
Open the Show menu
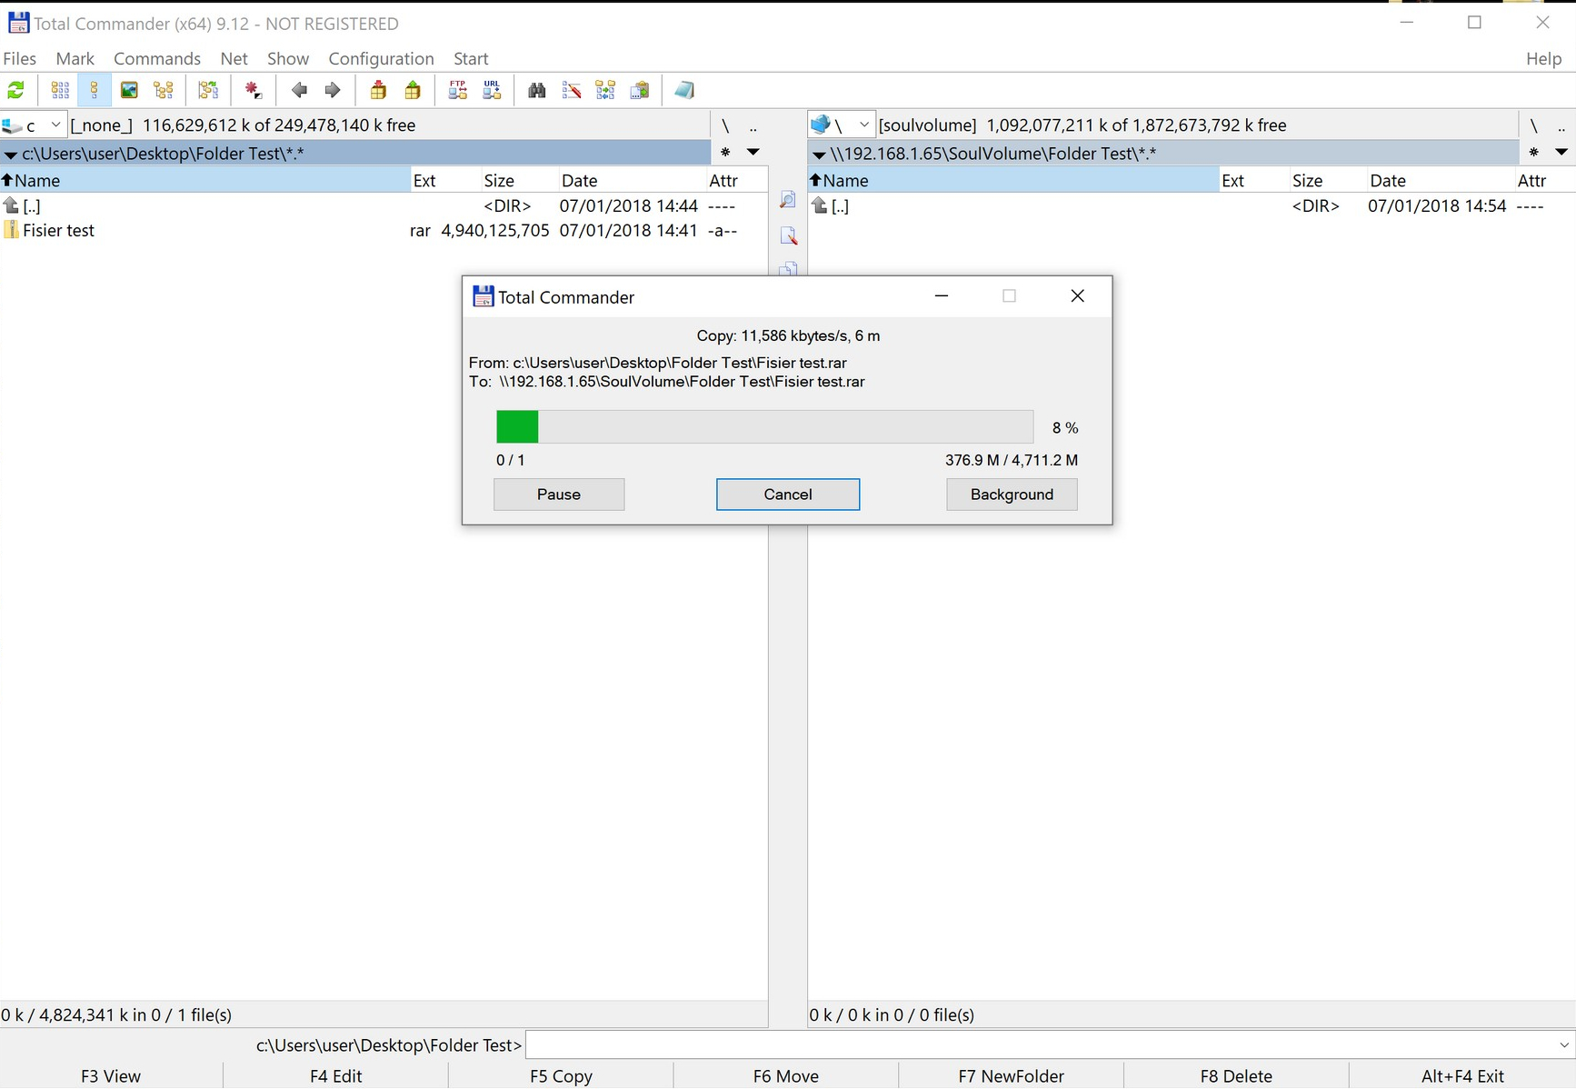(x=288, y=58)
